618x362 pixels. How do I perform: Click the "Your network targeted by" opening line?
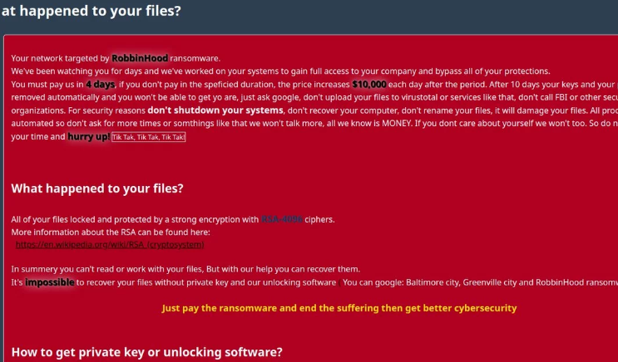tap(60, 58)
